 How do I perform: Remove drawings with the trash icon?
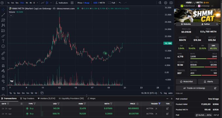(3, 89)
